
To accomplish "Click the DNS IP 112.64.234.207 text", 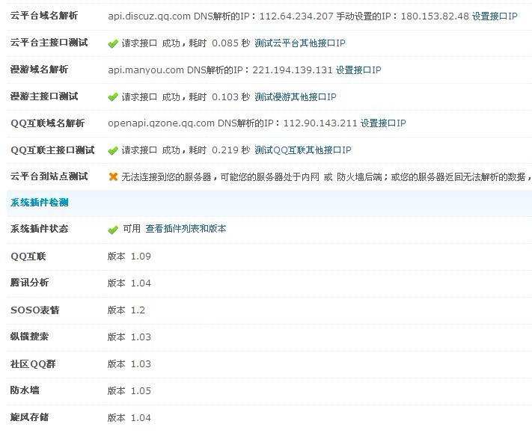I will (x=296, y=16).
